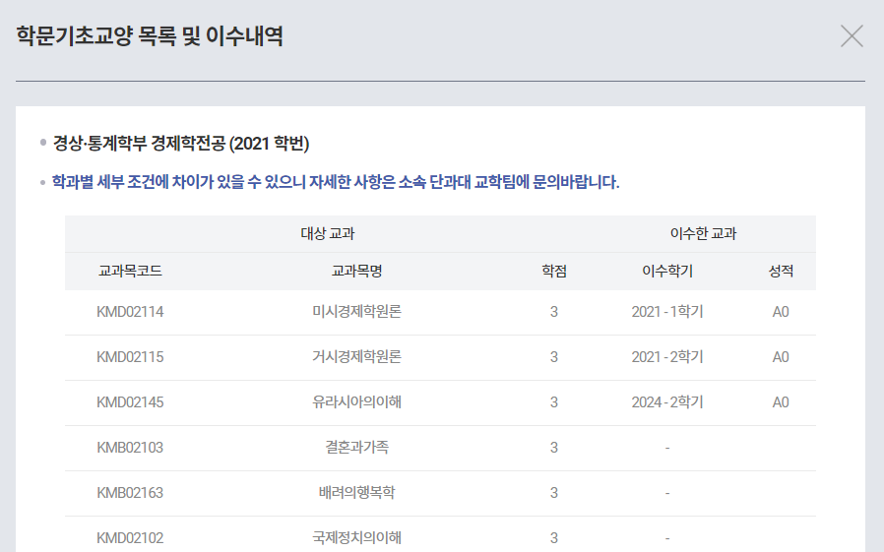Close the 학문기초교양 목록 dialog
Image resolution: width=884 pixels, height=552 pixels.
coord(852,36)
